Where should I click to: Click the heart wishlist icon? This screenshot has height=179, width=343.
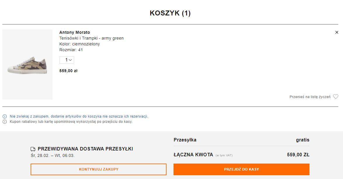point(336,97)
